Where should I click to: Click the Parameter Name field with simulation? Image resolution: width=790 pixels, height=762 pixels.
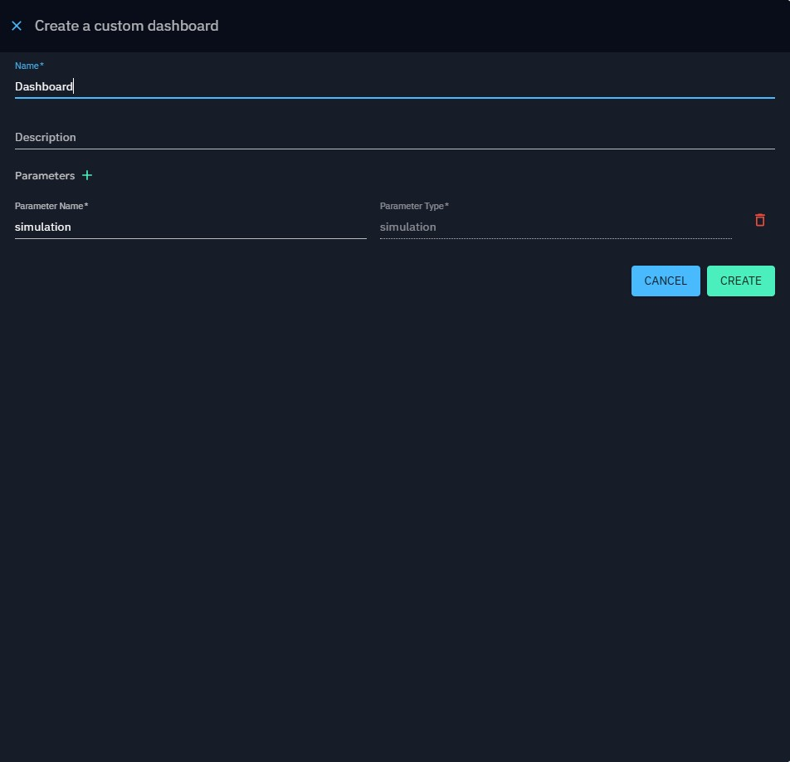pos(191,227)
